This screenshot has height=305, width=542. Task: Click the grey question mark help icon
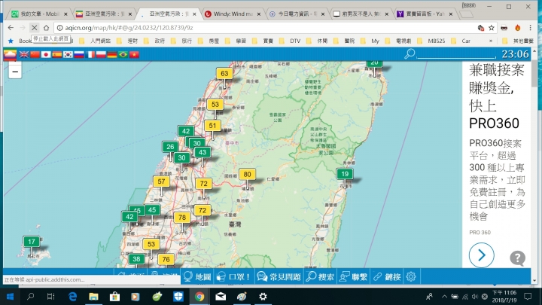(x=517, y=258)
